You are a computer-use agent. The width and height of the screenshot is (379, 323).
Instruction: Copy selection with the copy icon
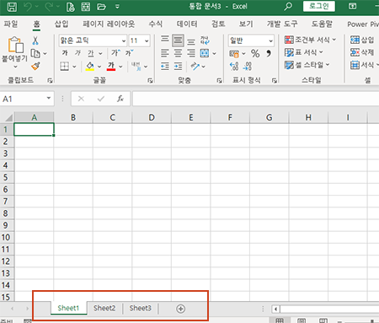point(35,53)
